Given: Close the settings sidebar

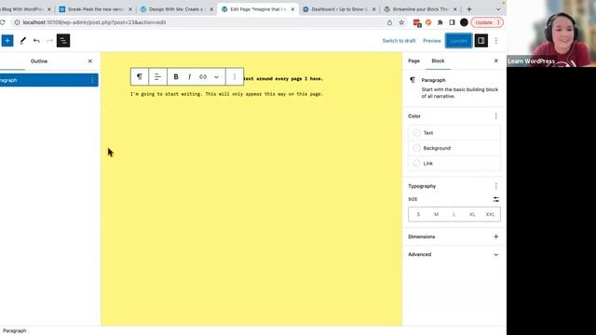Looking at the screenshot, I should [x=496, y=60].
